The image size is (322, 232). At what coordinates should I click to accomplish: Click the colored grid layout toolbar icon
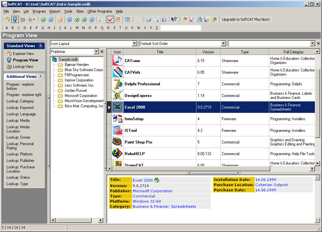(x=127, y=19)
